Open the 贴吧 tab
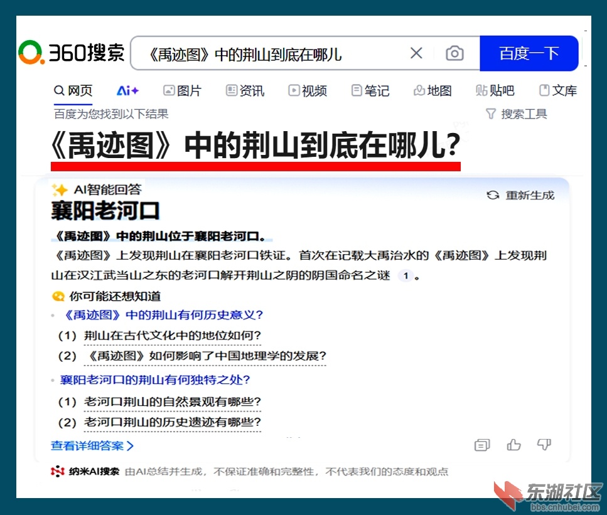The height and width of the screenshot is (515, 607). [x=495, y=91]
